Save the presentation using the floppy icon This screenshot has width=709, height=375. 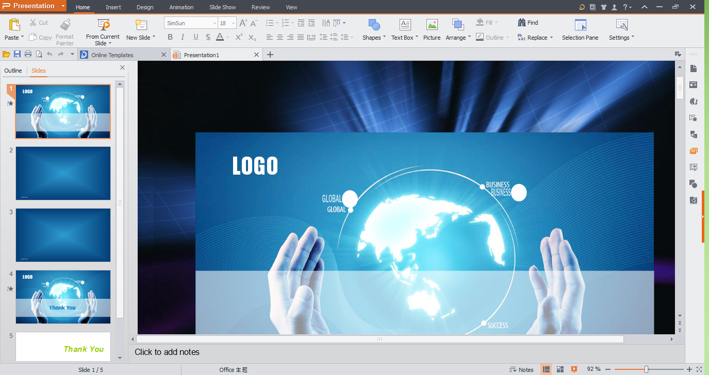[x=17, y=54]
